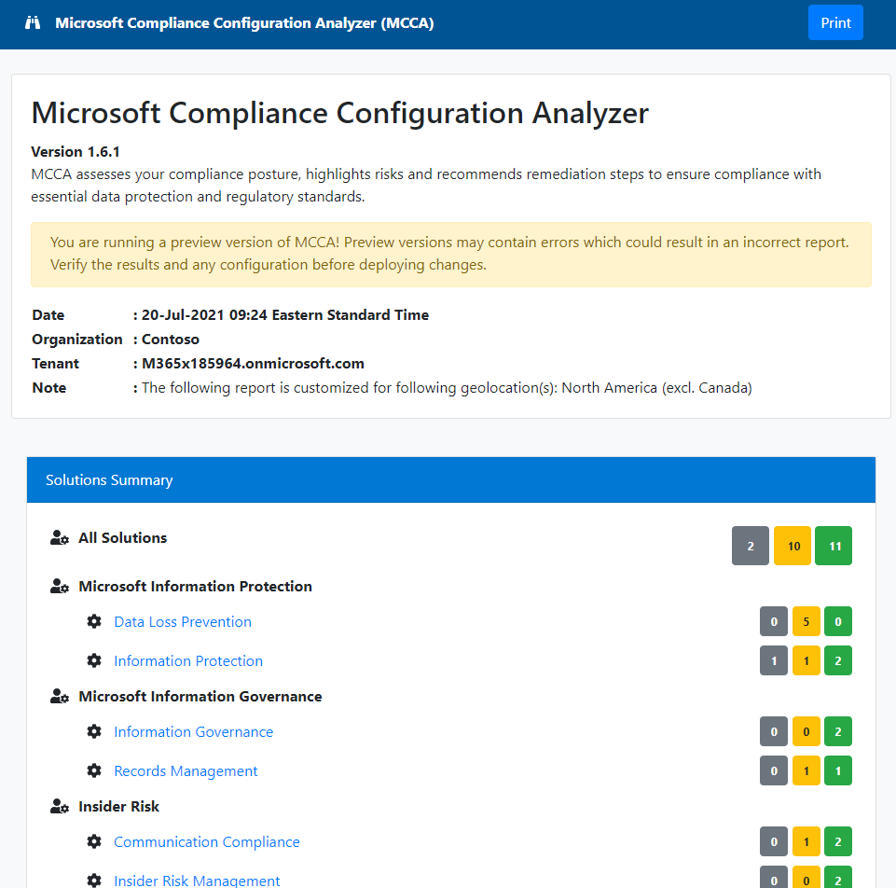This screenshot has width=896, height=888.
Task: Click Records Management gray badge 0
Action: (x=774, y=770)
